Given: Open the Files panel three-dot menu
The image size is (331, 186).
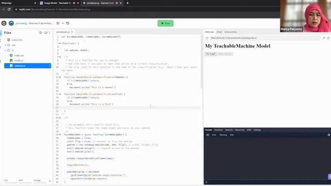Looking at the screenshot, I should pyautogui.click(x=50, y=33).
